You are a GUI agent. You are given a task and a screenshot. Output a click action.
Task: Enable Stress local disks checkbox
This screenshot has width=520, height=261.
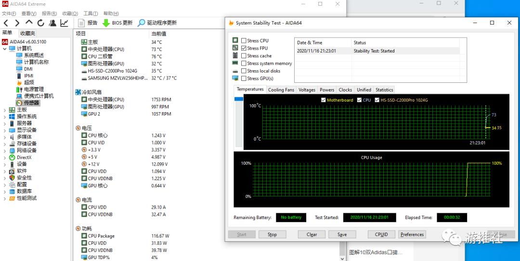coord(244,71)
